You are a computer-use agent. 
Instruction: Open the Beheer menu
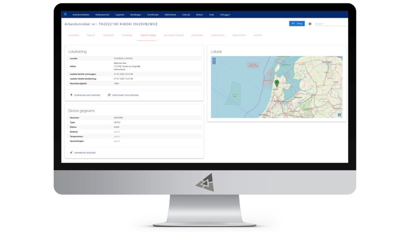(199, 15)
